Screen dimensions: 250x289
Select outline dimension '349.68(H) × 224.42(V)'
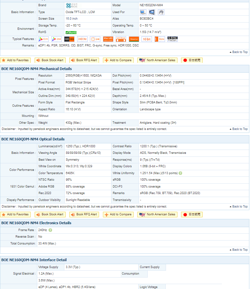coord(80,96)
